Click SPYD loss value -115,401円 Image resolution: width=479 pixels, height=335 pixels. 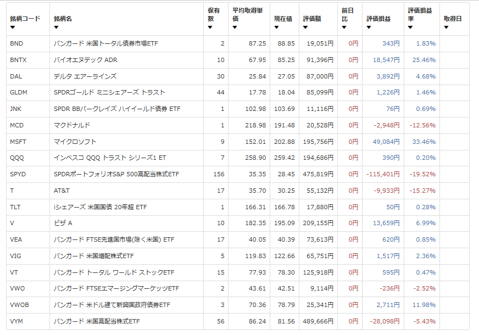point(383,175)
